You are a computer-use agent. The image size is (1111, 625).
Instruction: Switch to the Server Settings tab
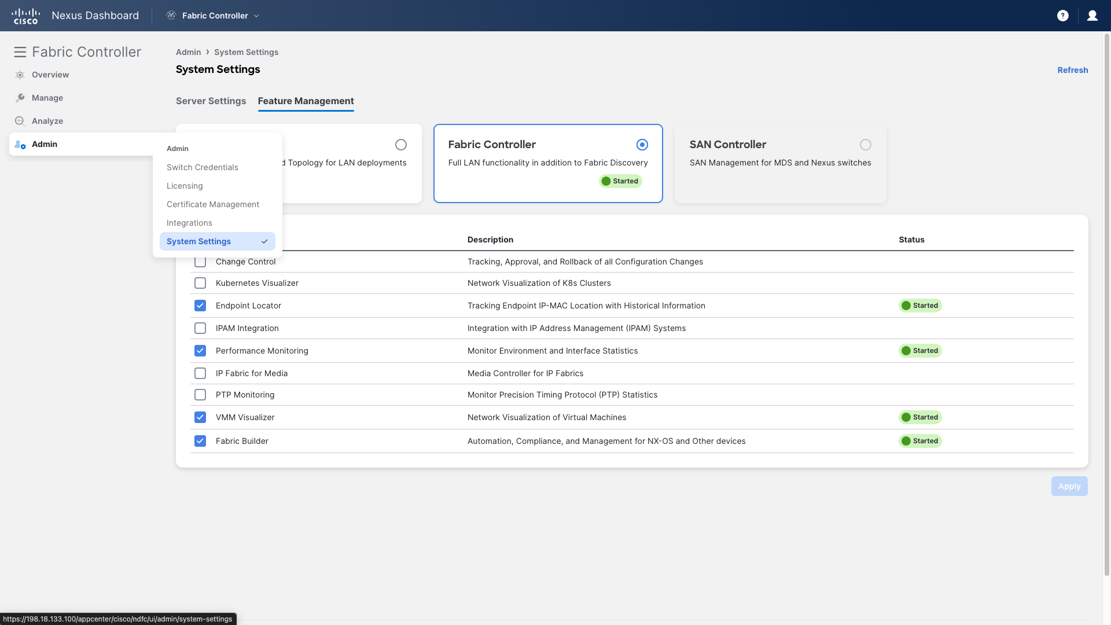pos(211,101)
